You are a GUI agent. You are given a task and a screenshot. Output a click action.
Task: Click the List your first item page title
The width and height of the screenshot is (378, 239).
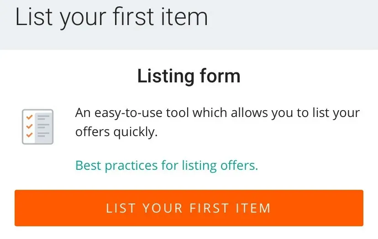(111, 17)
